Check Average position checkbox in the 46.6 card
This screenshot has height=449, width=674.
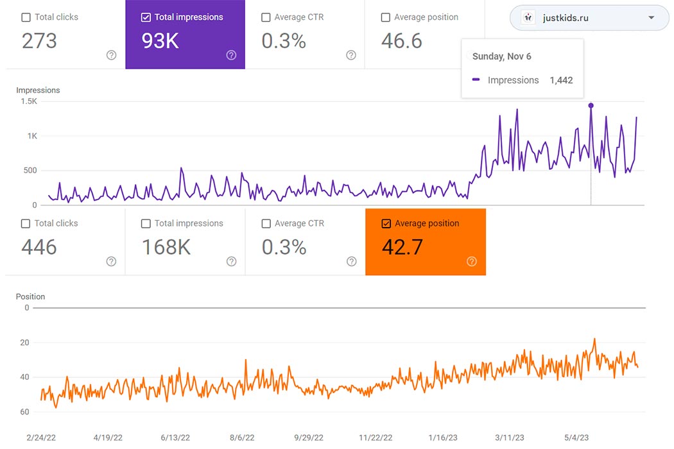pyautogui.click(x=385, y=17)
